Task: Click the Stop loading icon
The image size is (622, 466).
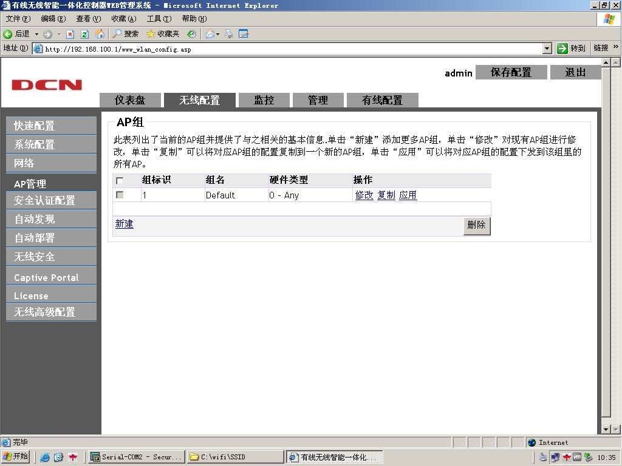Action: (70, 34)
